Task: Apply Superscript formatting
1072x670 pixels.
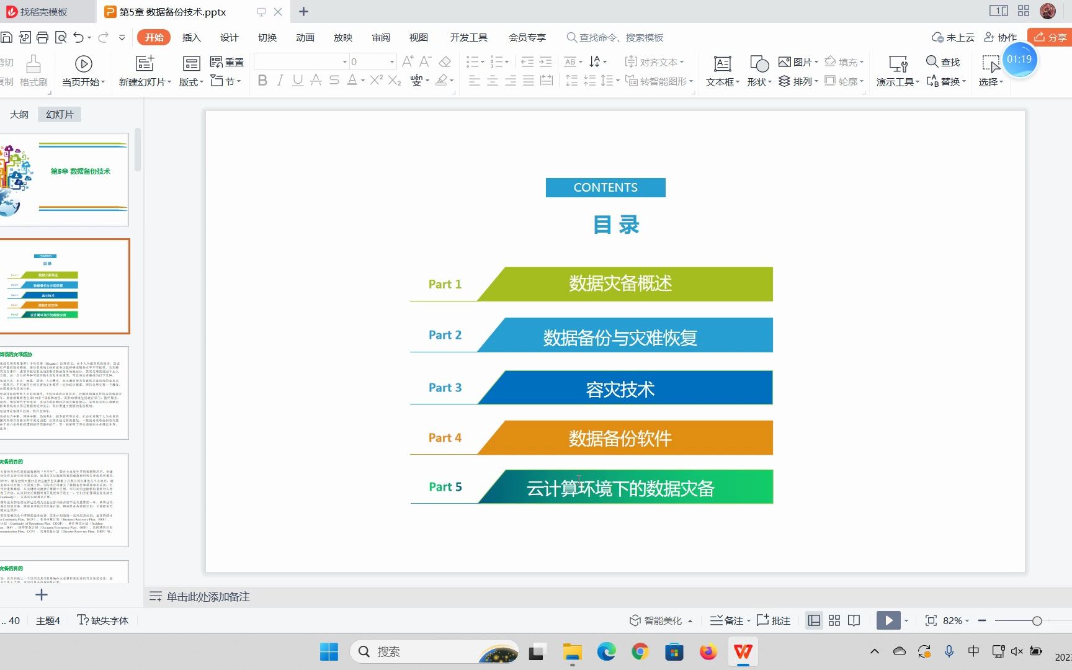Action: [x=376, y=80]
